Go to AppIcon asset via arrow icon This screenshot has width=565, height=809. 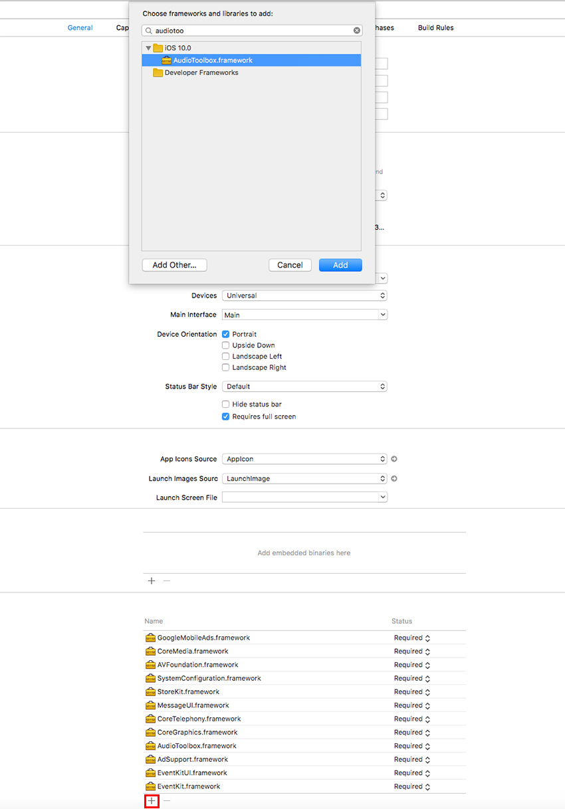[x=394, y=459]
